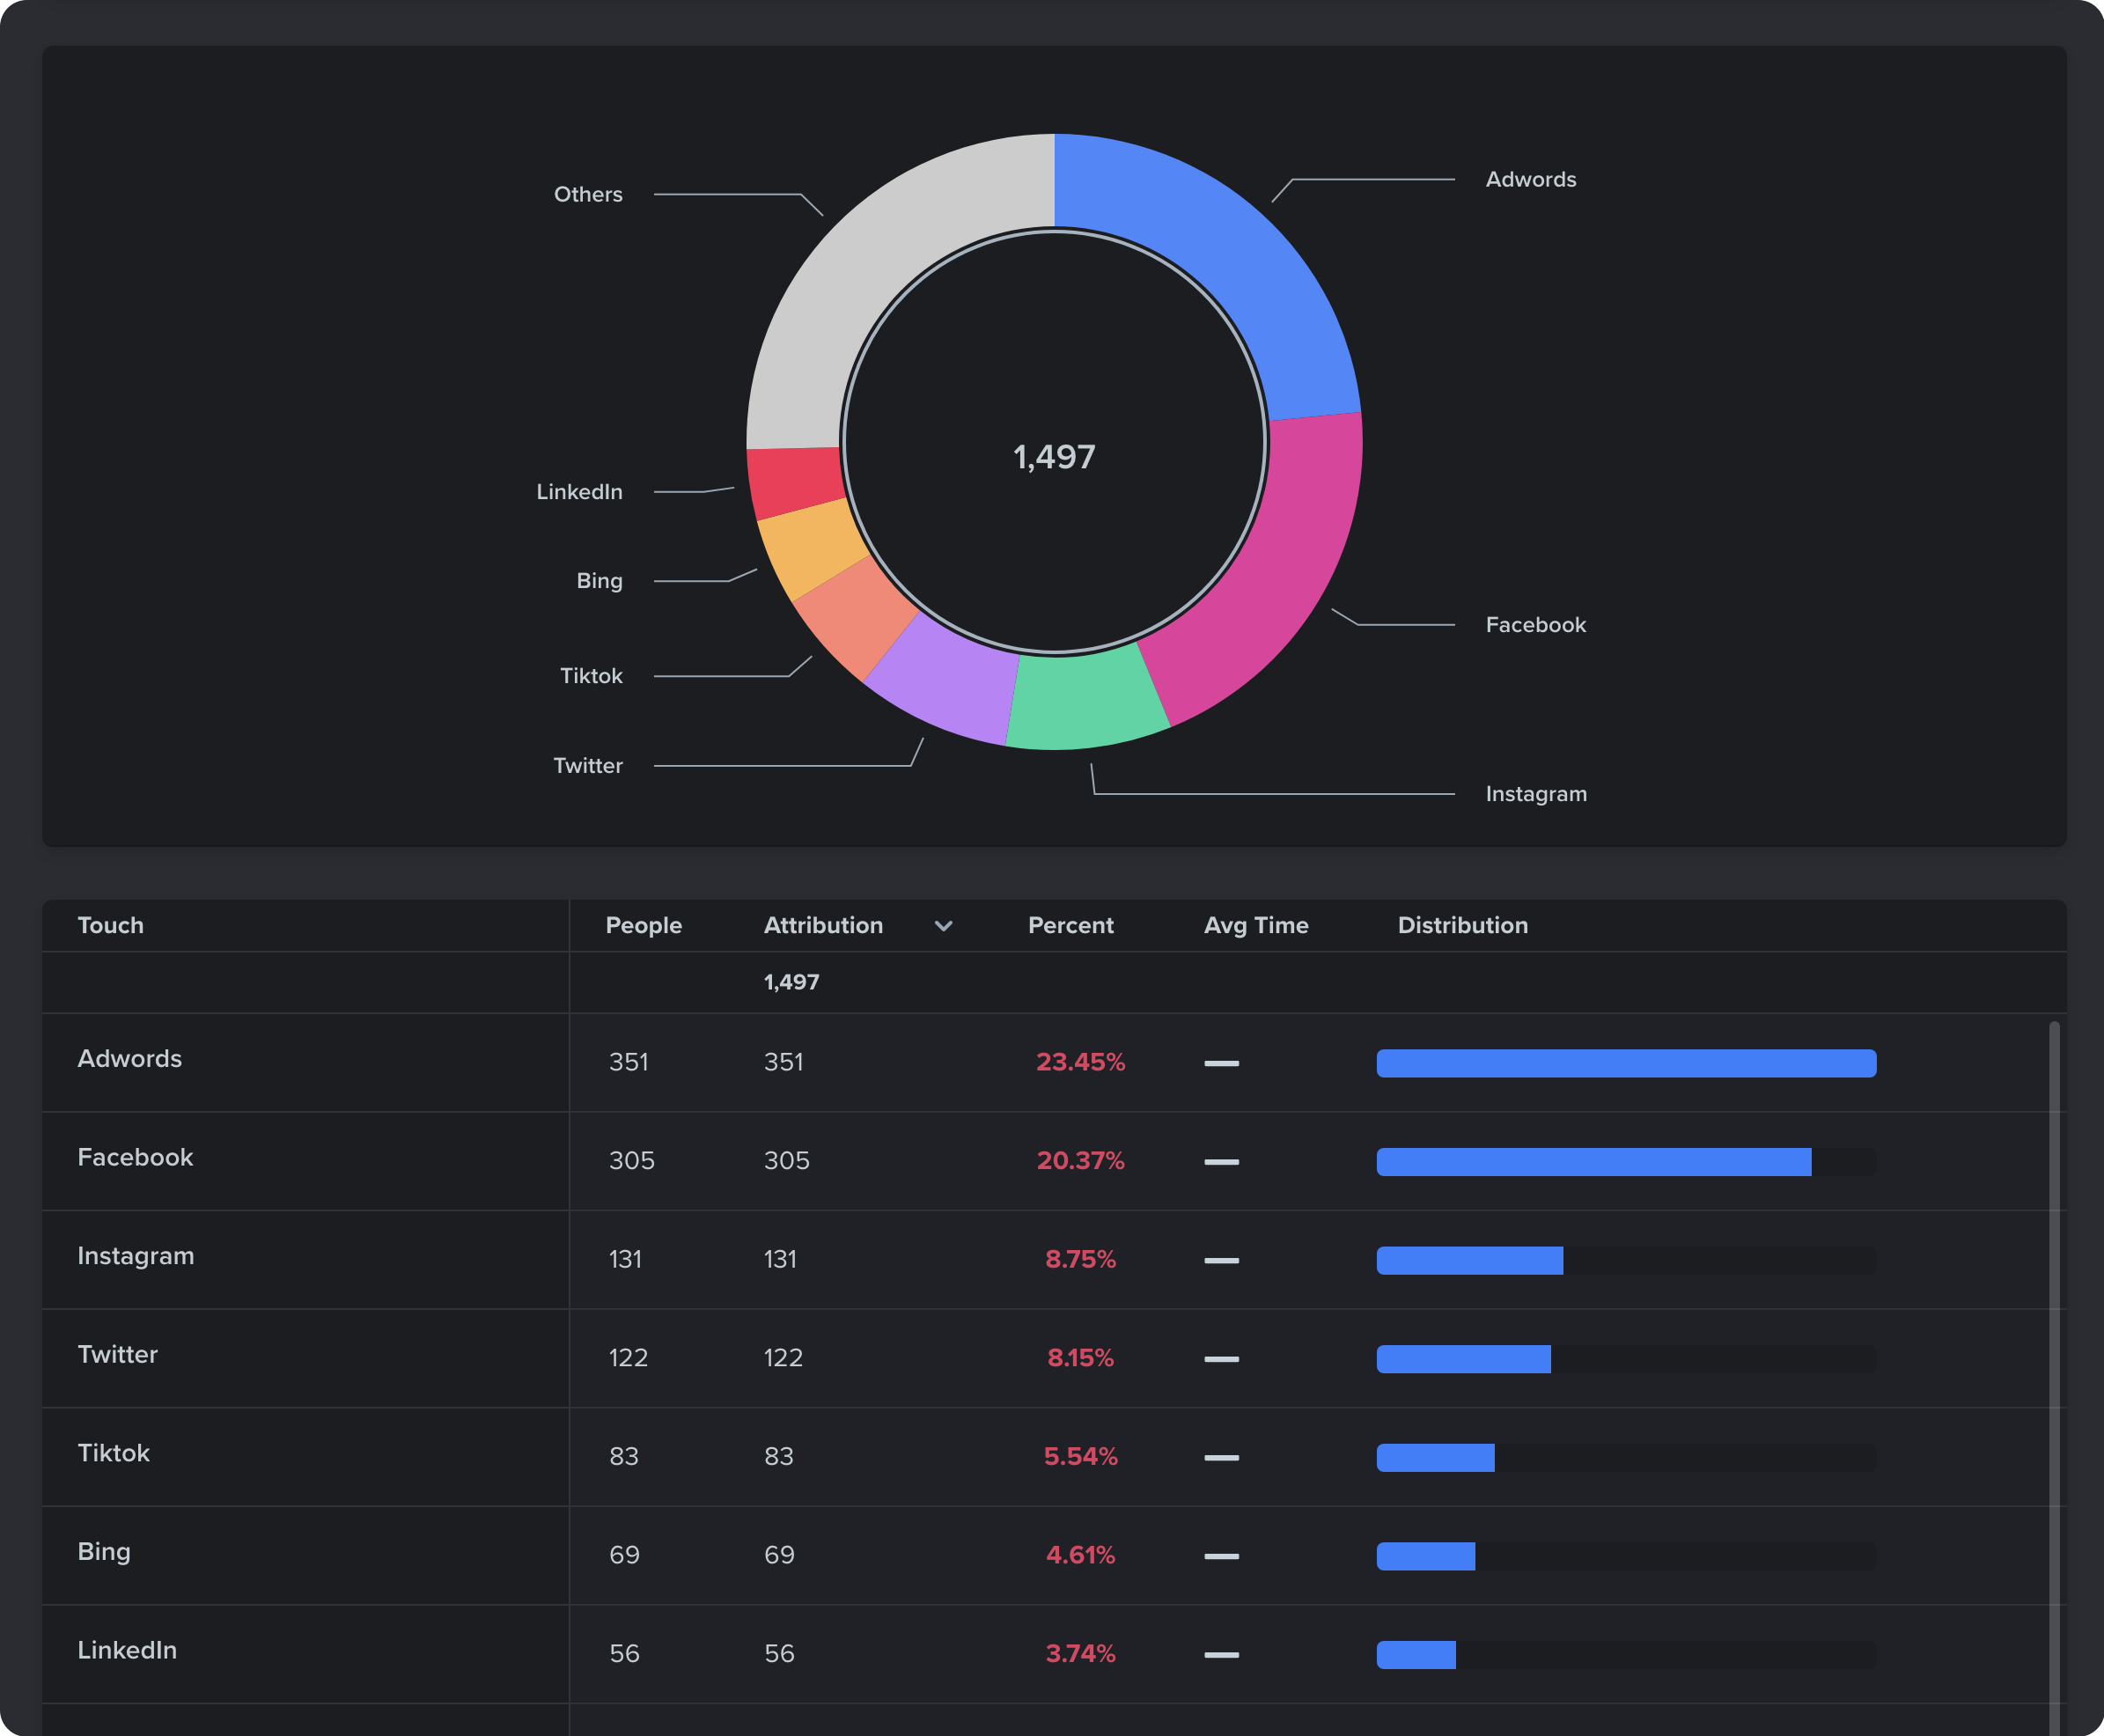Click the Instagram chart label
Image resolution: width=2104 pixels, height=1736 pixels.
(1536, 794)
